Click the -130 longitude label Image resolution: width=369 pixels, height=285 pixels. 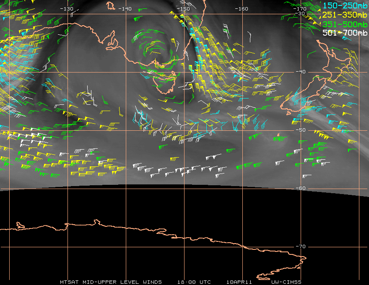click(67, 9)
